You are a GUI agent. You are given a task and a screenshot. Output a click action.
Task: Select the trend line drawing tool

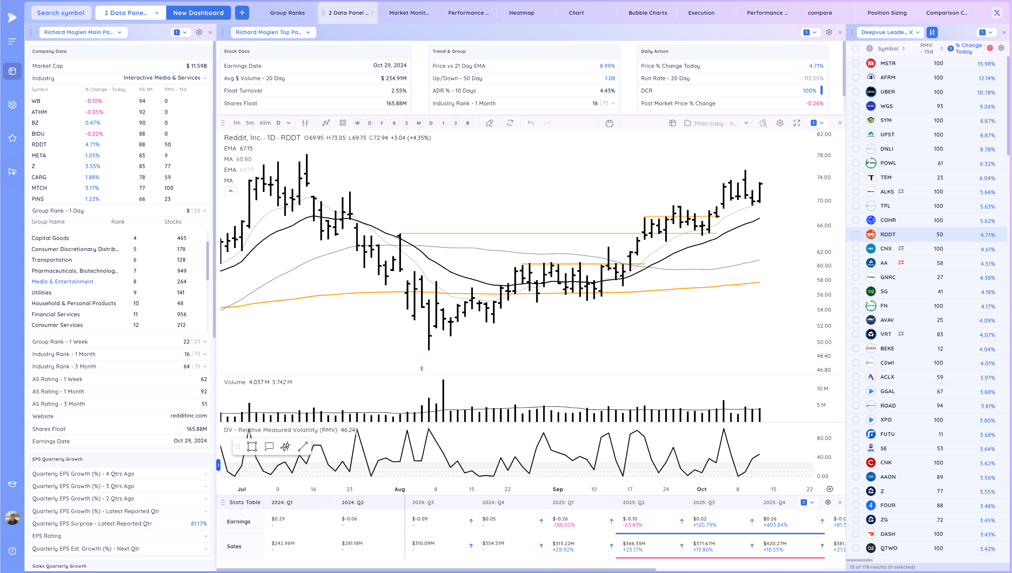(x=303, y=447)
